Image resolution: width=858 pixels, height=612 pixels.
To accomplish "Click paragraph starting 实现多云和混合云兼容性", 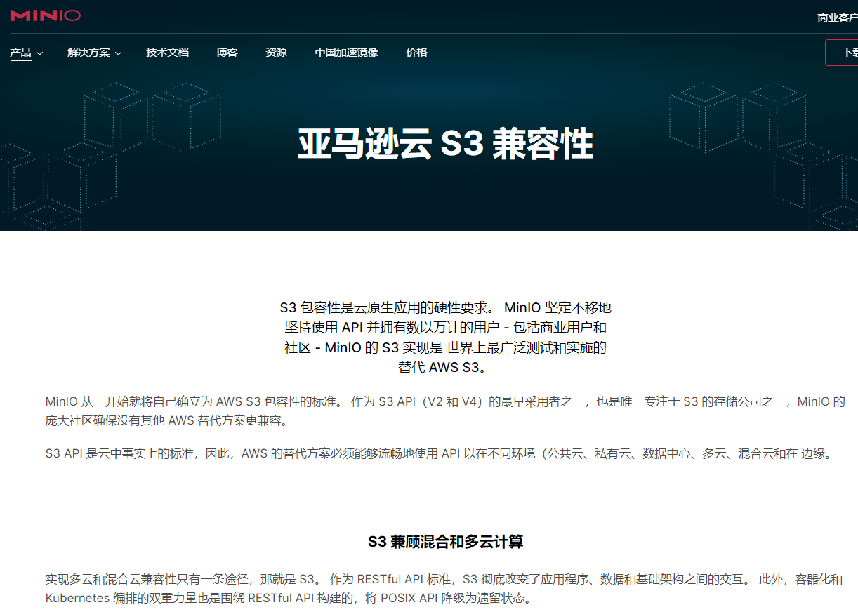I will [x=444, y=589].
